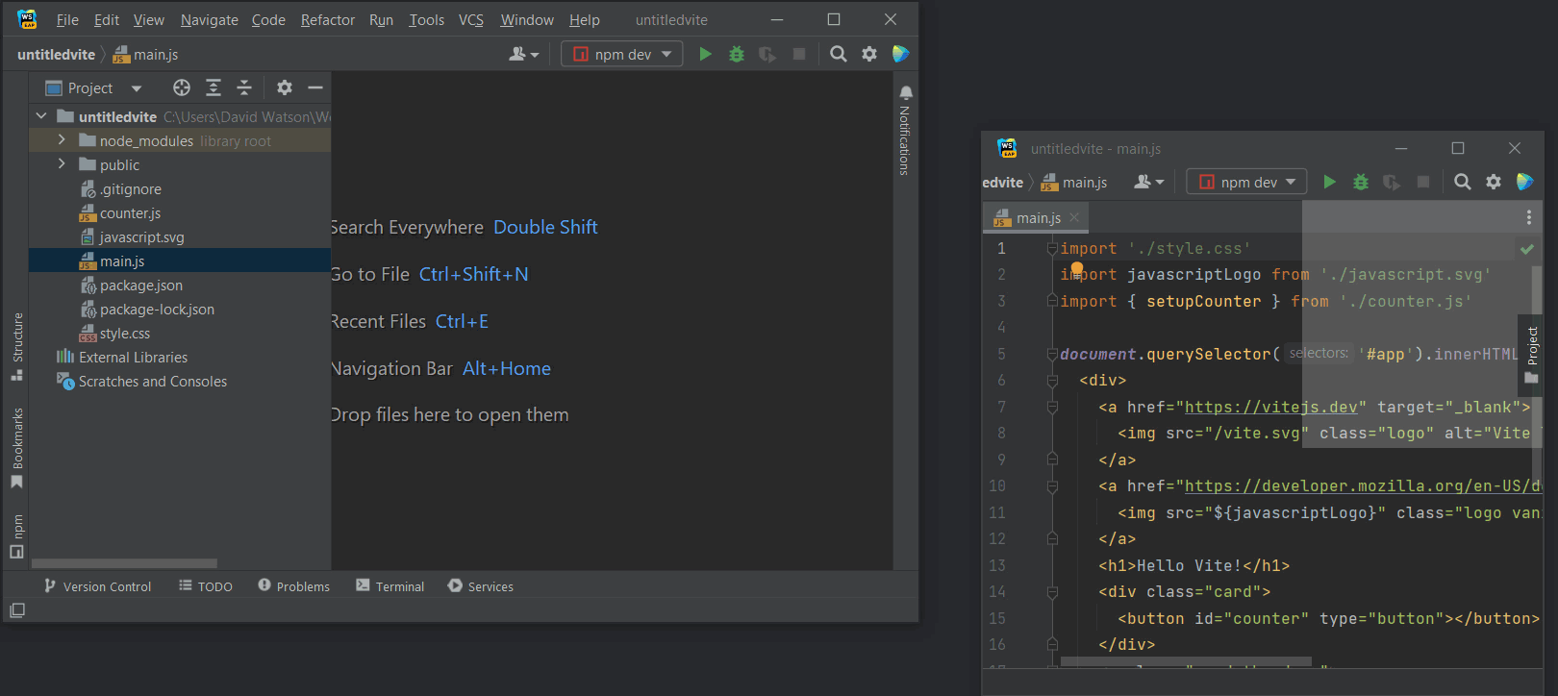Hide the Project panel using minus icon

[315, 88]
